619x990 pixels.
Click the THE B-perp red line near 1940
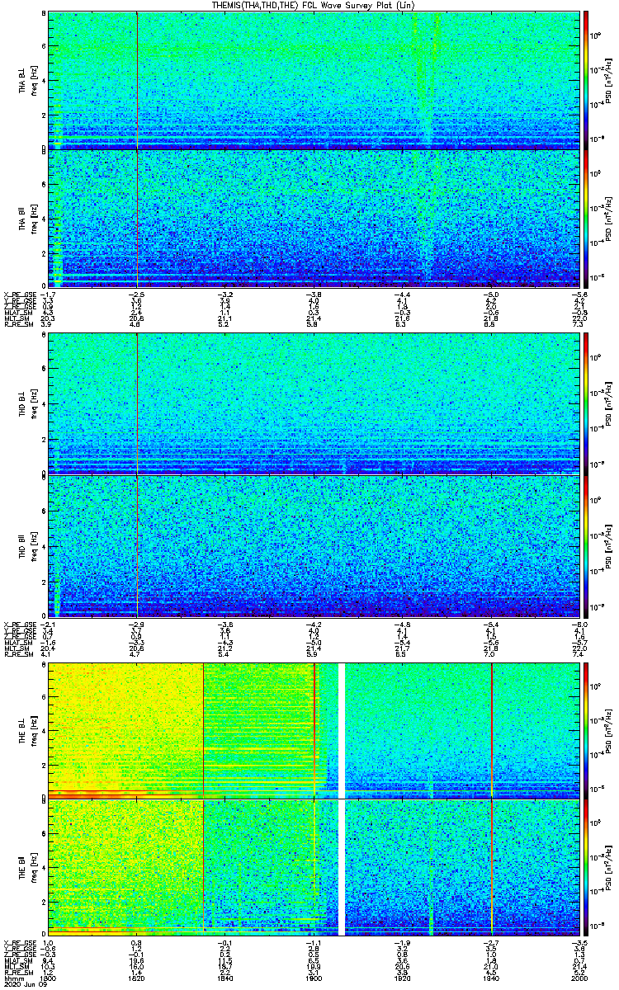tap(492, 730)
